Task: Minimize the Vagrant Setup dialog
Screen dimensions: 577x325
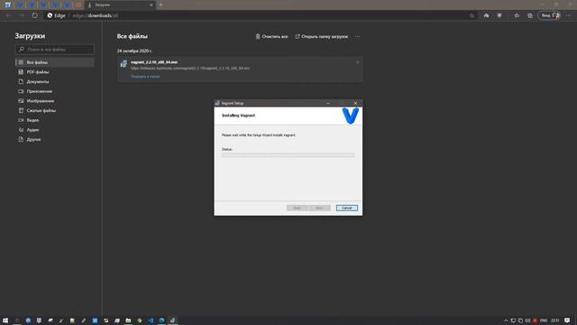Action: click(x=328, y=103)
